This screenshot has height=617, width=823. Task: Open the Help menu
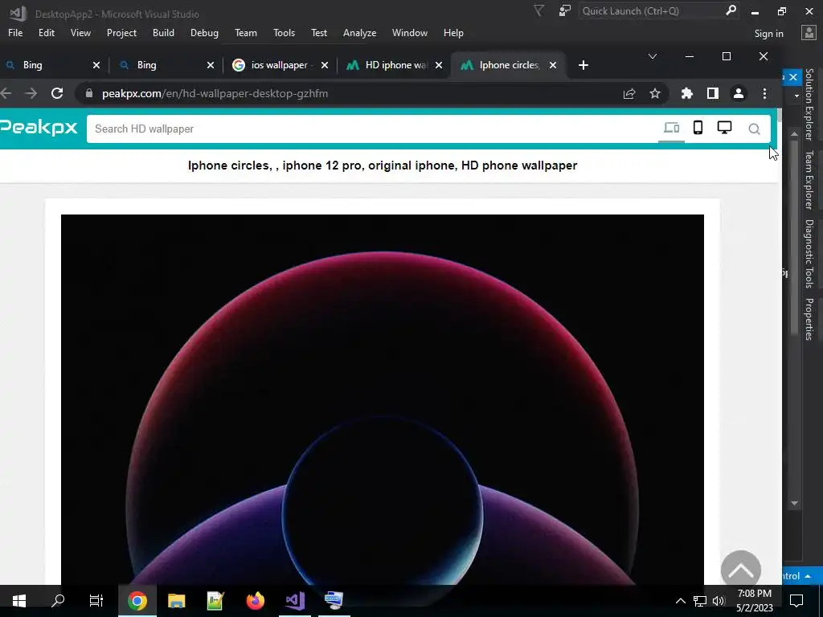coord(453,32)
